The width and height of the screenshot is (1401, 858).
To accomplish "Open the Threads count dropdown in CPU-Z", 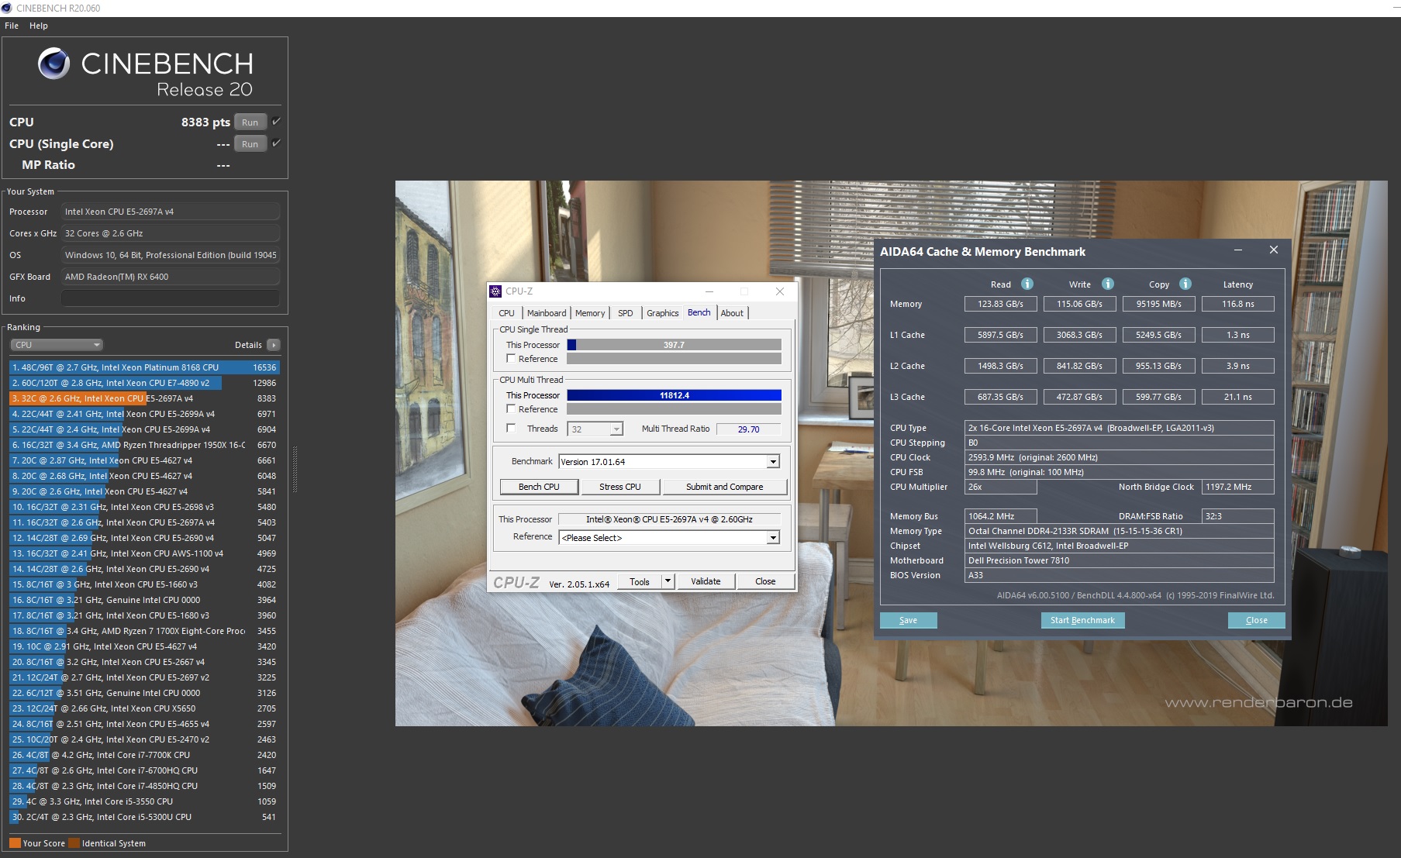I will (x=616, y=429).
